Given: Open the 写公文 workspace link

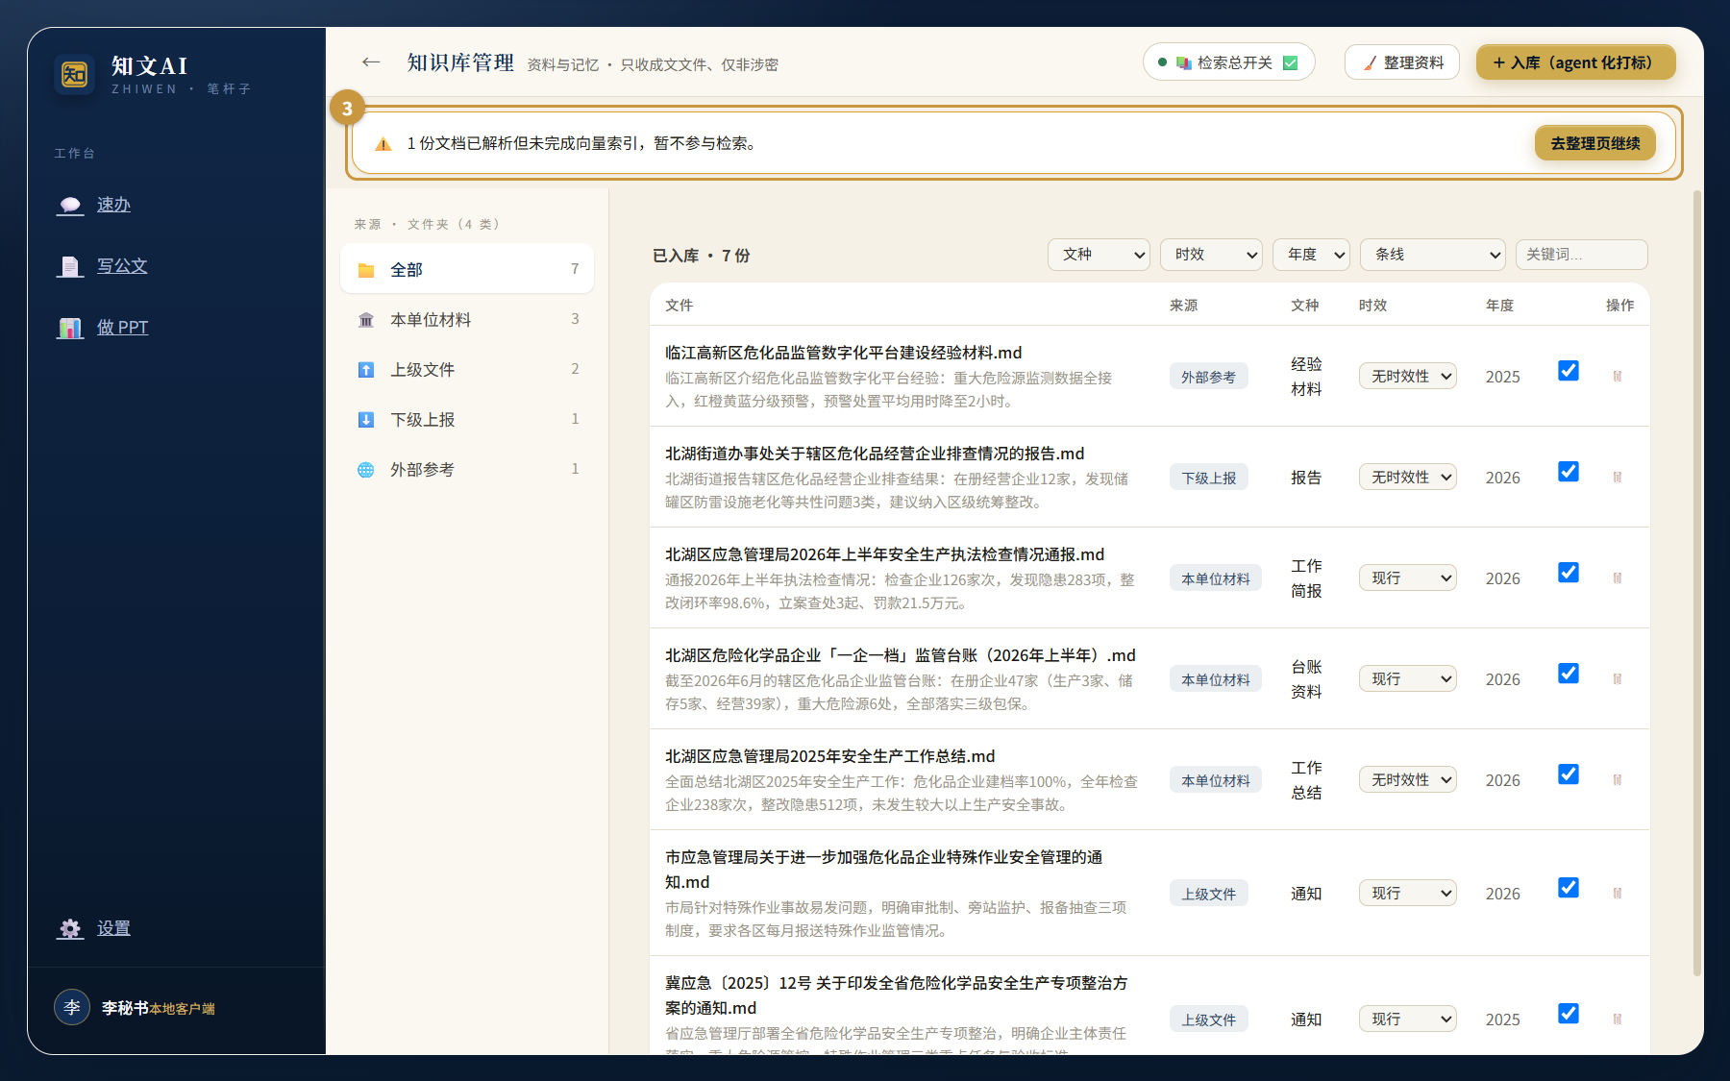Looking at the screenshot, I should pyautogui.click(x=122, y=266).
